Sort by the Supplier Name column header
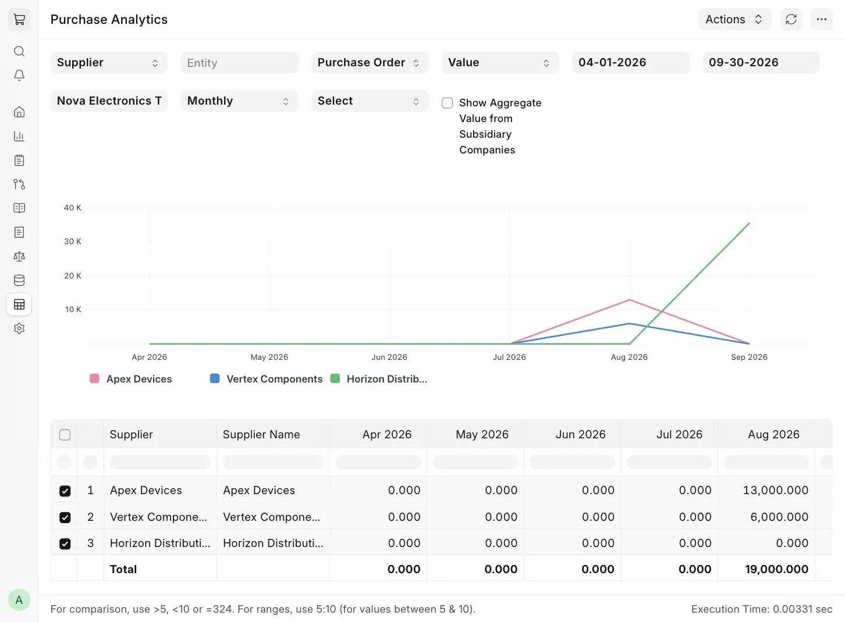The image size is (845, 622). tap(273, 434)
